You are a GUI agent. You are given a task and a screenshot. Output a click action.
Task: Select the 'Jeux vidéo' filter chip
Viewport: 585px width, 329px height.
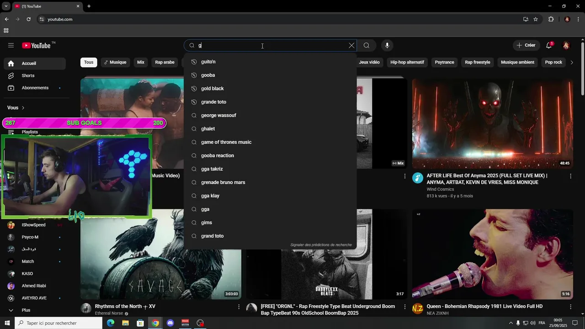(x=369, y=62)
